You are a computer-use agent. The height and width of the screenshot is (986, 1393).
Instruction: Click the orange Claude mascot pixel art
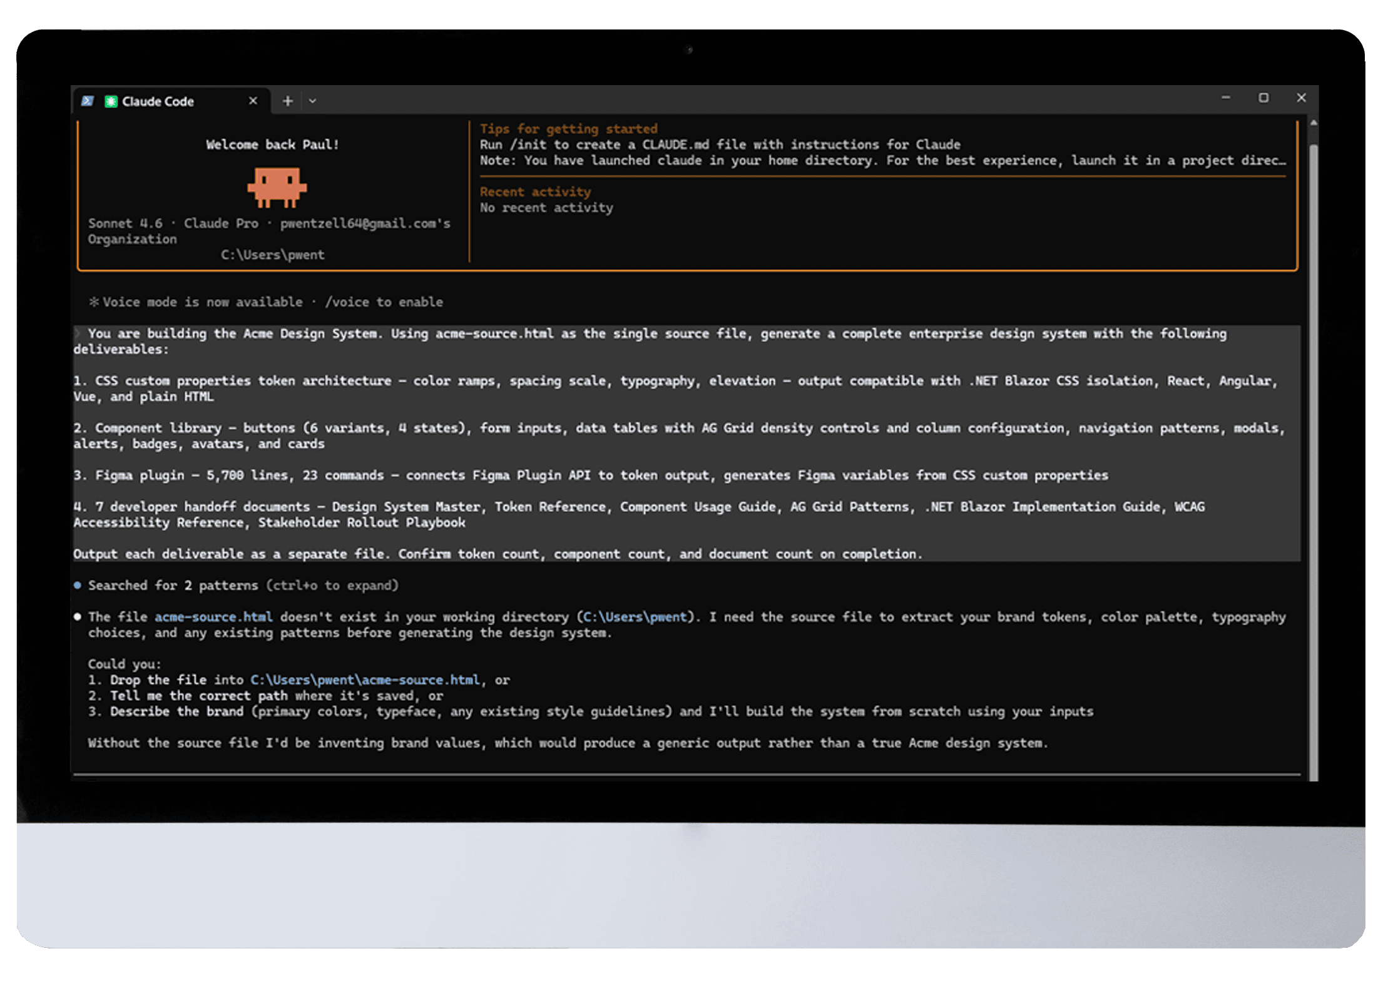pos(276,187)
